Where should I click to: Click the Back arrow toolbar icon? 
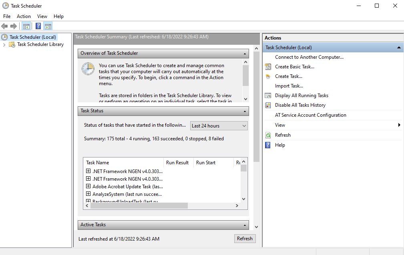tap(4, 26)
